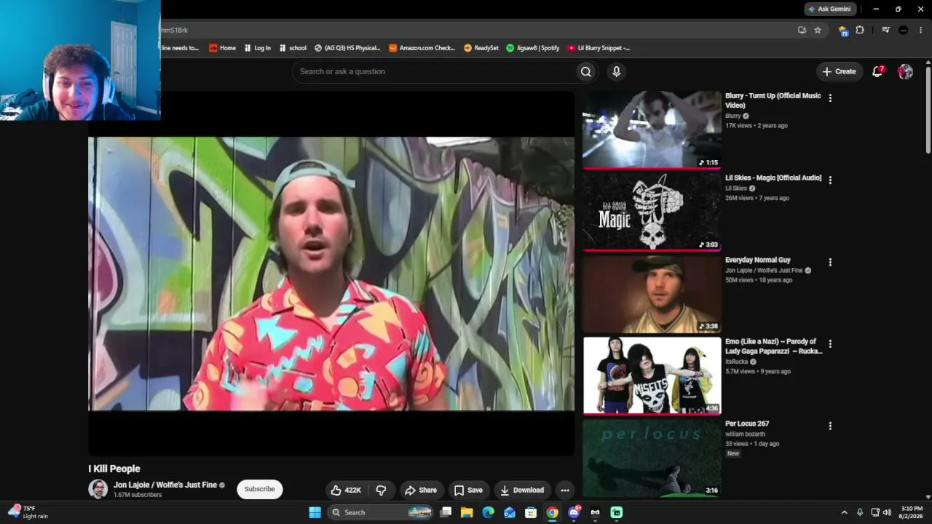Subscribe to Jon Lajoie's channel
This screenshot has height=524, width=932.
(x=259, y=489)
